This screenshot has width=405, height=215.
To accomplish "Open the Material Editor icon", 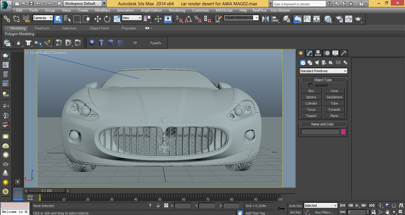I will tap(328, 19).
